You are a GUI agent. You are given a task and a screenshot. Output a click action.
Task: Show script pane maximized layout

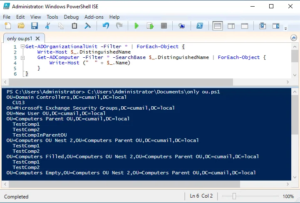(x=244, y=26)
